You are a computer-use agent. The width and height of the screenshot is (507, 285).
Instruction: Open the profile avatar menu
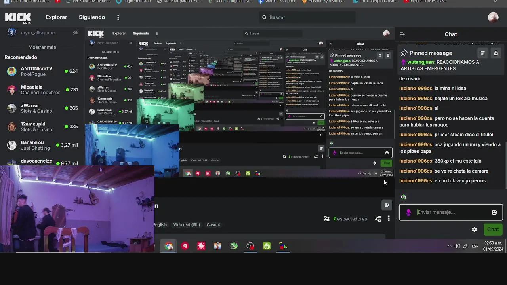[x=493, y=17]
